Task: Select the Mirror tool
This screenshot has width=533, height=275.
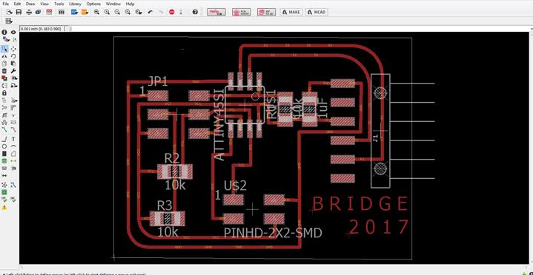Action: coord(4,56)
